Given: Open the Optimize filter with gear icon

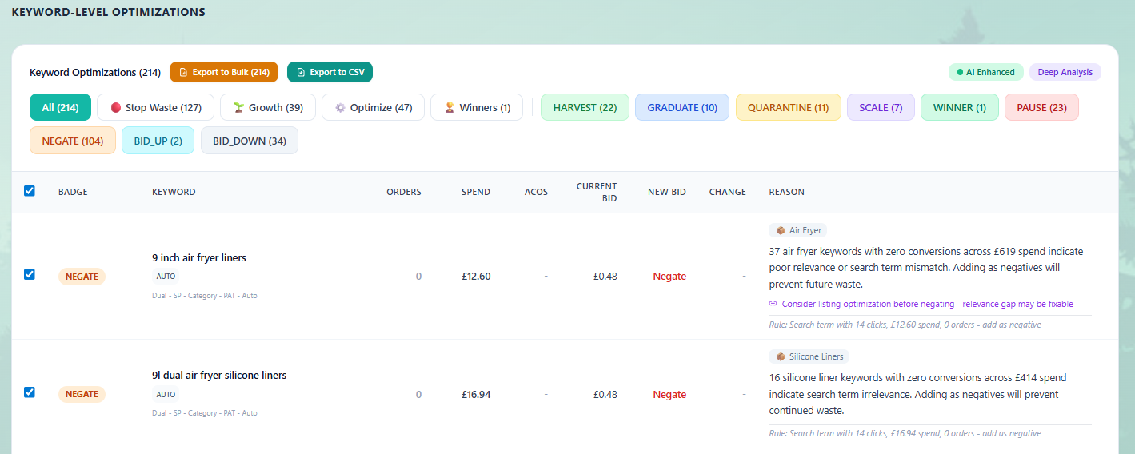Looking at the screenshot, I should (373, 107).
